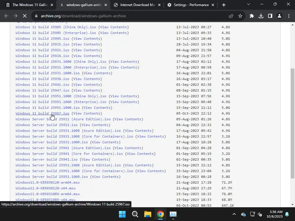295x221 pixels.
Task: Switch to Internet Download Manager tab
Action: pyautogui.click(x=137, y=5)
